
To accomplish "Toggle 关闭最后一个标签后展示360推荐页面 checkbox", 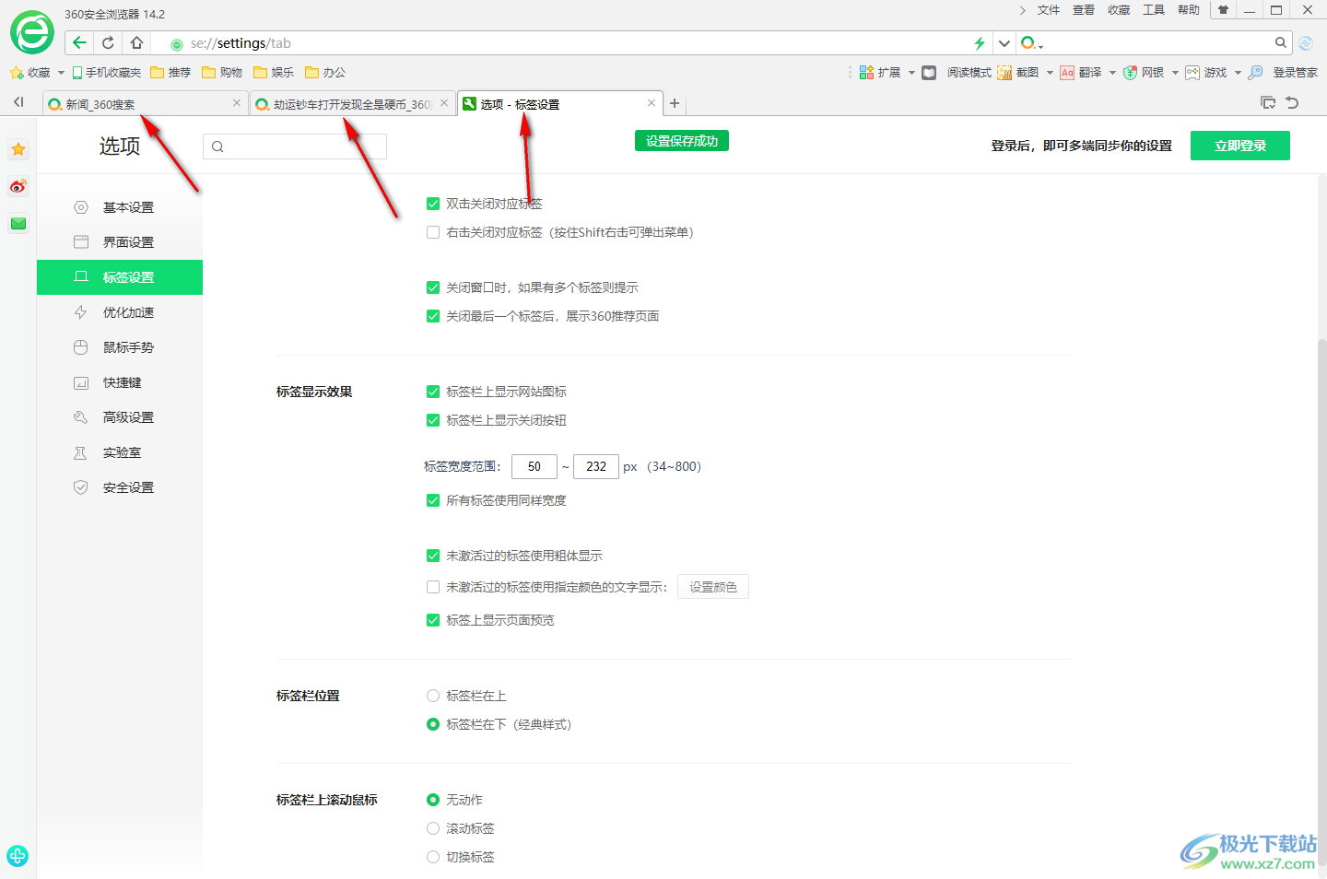I will click(433, 316).
